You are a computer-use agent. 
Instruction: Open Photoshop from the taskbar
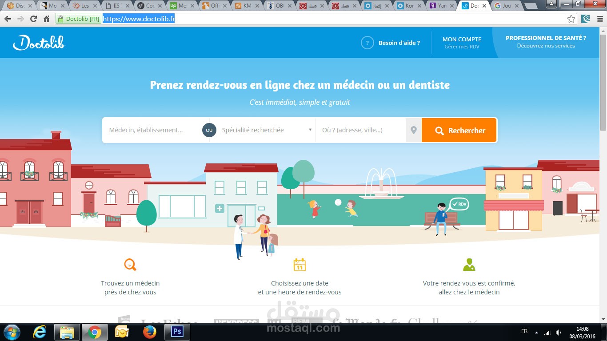click(x=177, y=332)
